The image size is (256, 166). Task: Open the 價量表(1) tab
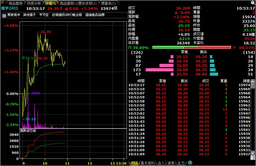(108, 3)
